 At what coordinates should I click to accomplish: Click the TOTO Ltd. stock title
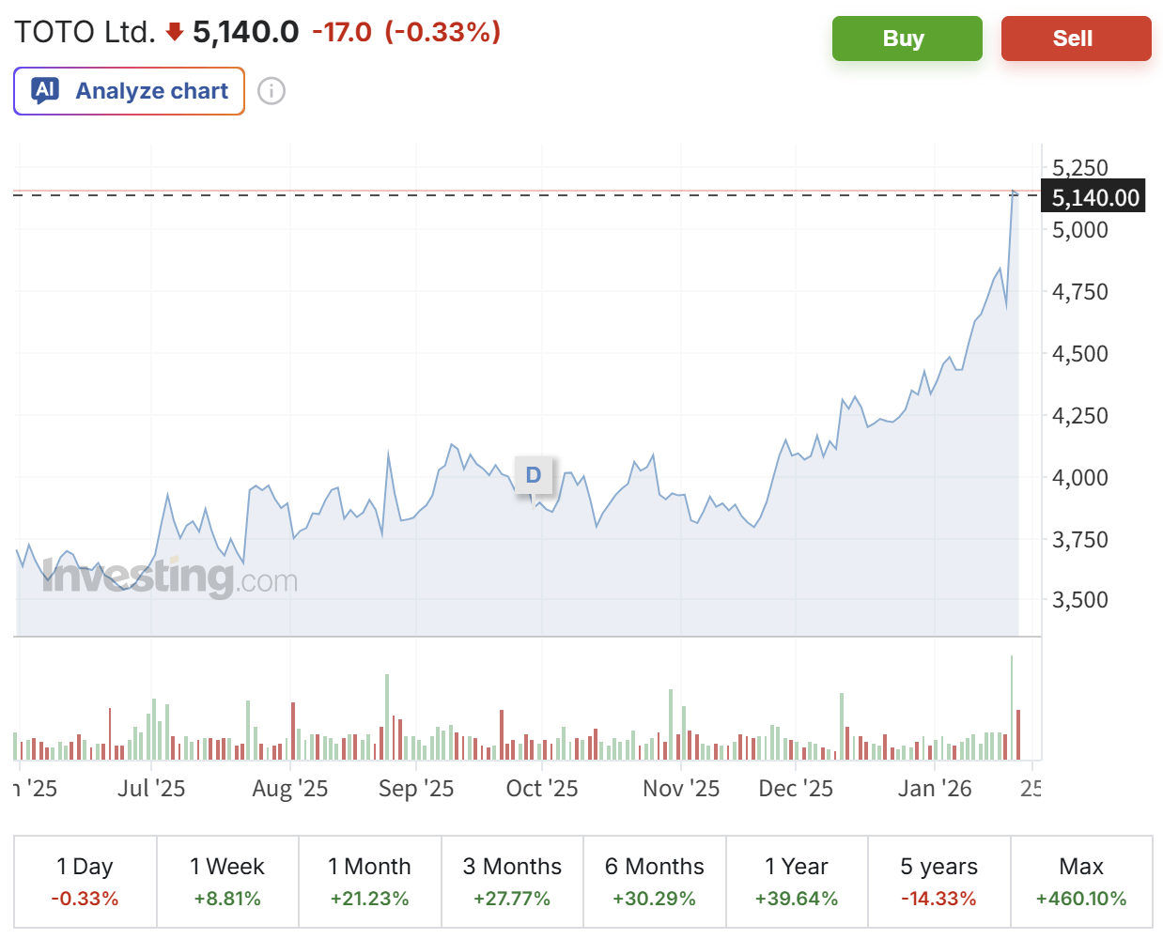point(85,32)
